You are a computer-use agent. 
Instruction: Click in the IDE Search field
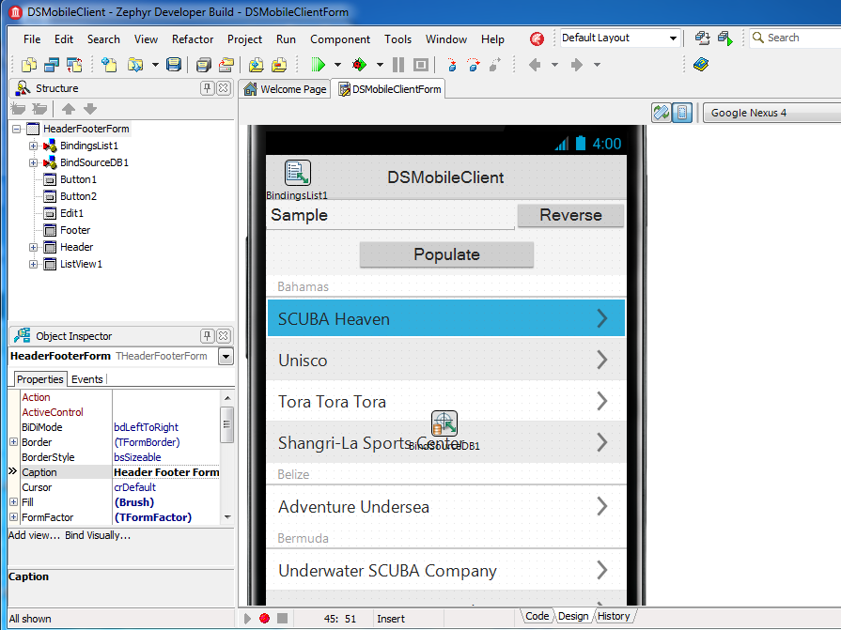796,38
